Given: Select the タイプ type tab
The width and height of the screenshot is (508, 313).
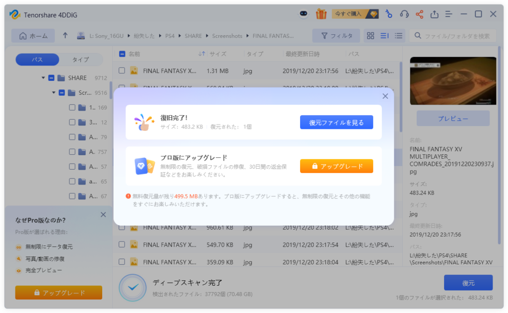Looking at the screenshot, I should 80,60.
